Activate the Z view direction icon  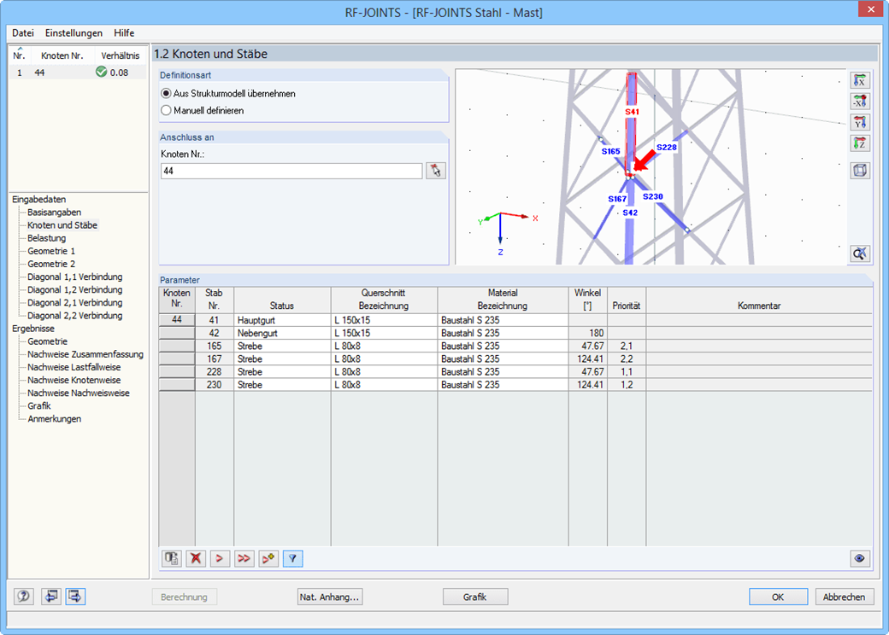(860, 143)
